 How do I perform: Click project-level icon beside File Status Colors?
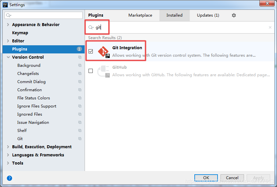click(80, 98)
